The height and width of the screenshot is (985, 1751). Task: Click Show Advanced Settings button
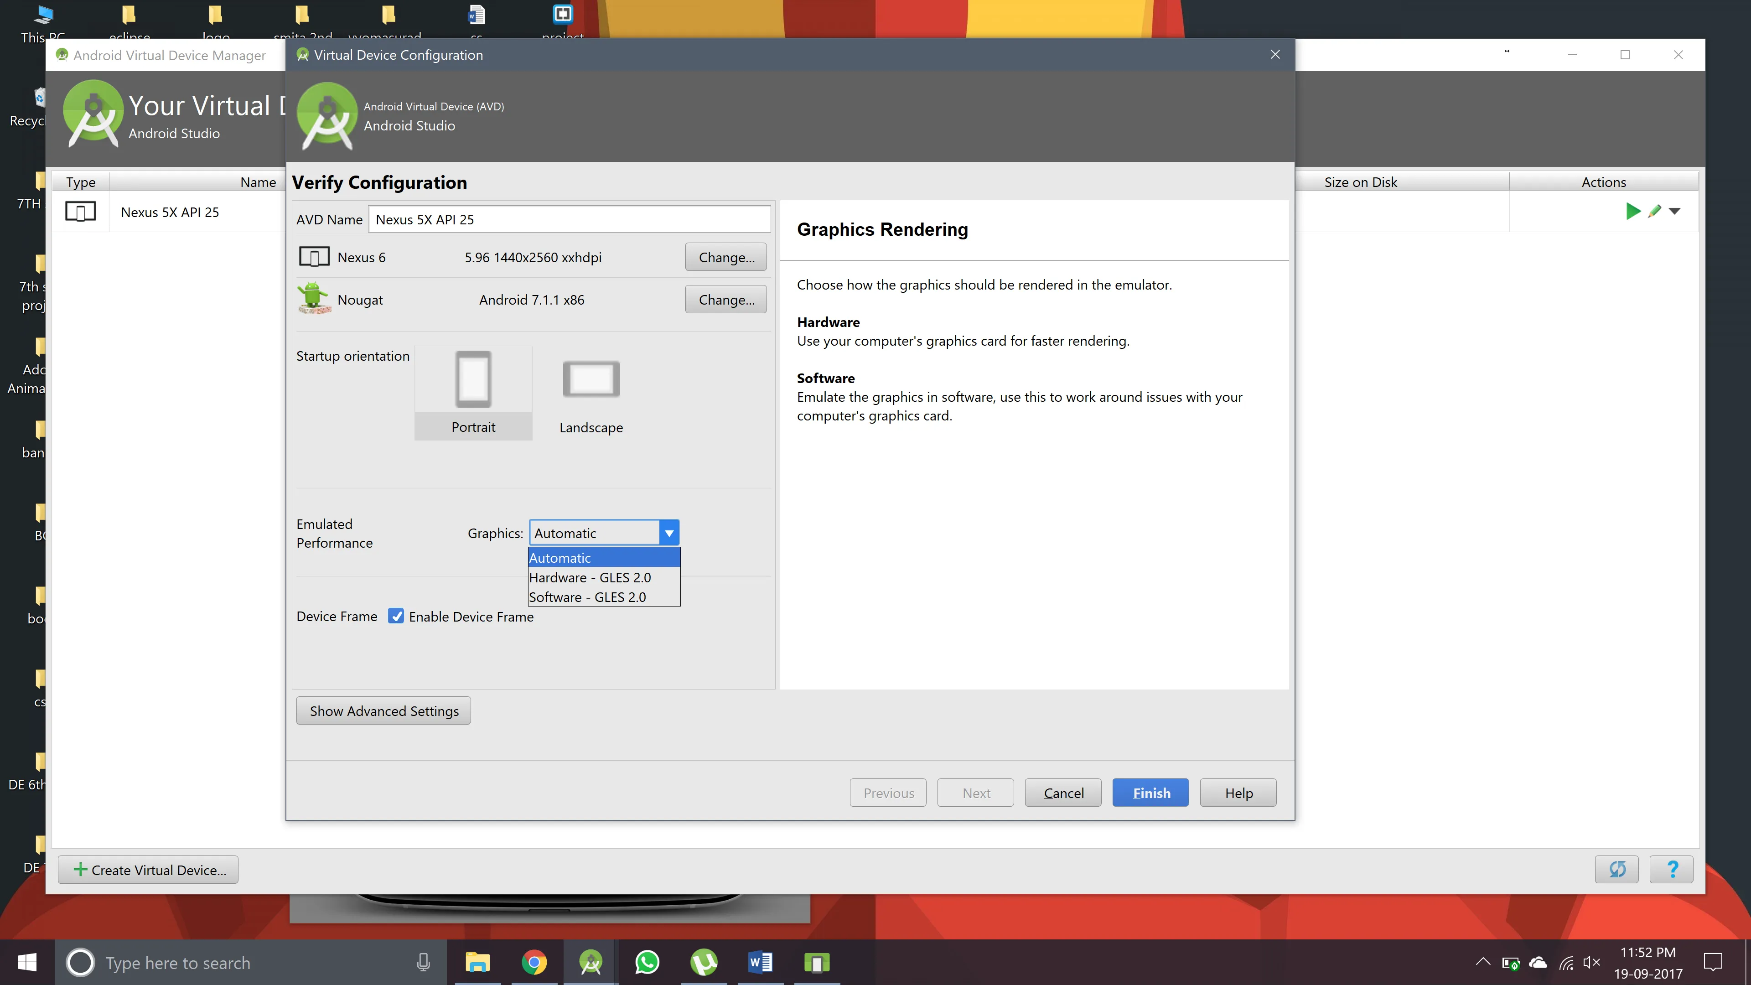pos(383,710)
